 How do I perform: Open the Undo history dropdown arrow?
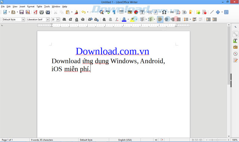tap(88, 12)
